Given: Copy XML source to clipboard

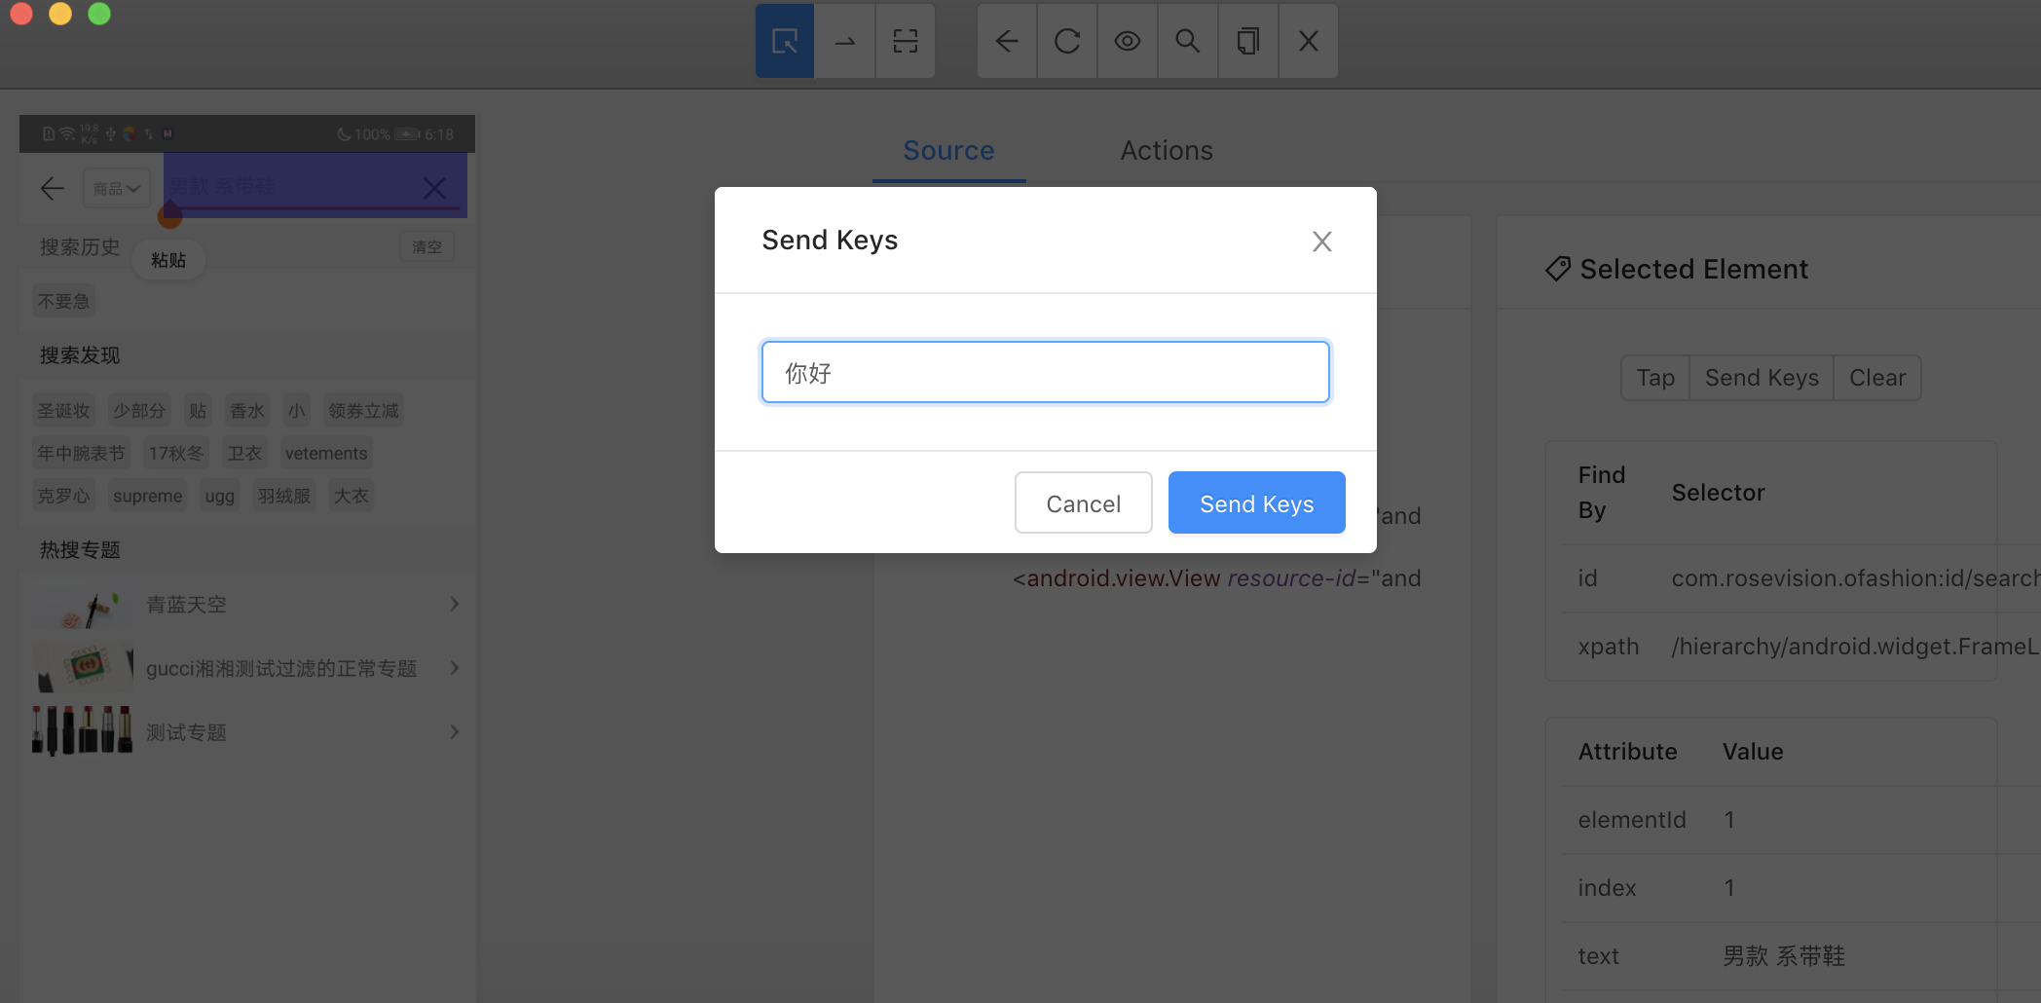Looking at the screenshot, I should tap(1248, 41).
